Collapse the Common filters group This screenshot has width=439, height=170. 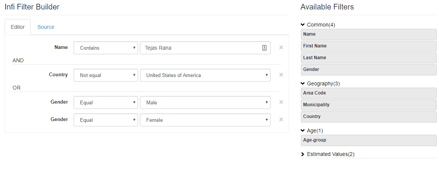click(x=303, y=25)
